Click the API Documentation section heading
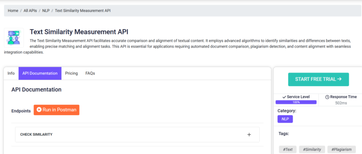Screen dimensions: 362x154 36,90
